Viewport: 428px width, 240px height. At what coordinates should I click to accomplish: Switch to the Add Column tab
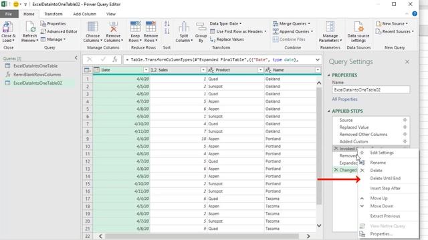point(85,14)
